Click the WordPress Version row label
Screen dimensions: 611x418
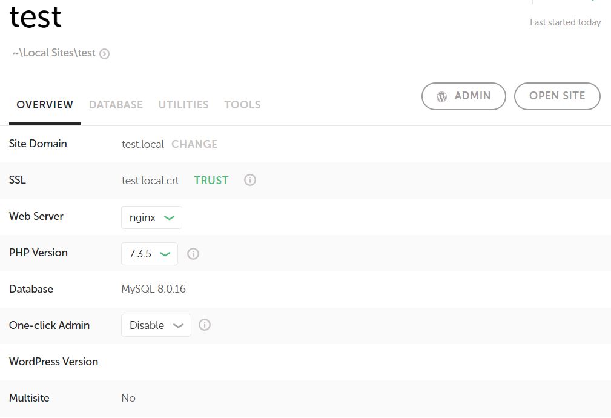coord(53,362)
